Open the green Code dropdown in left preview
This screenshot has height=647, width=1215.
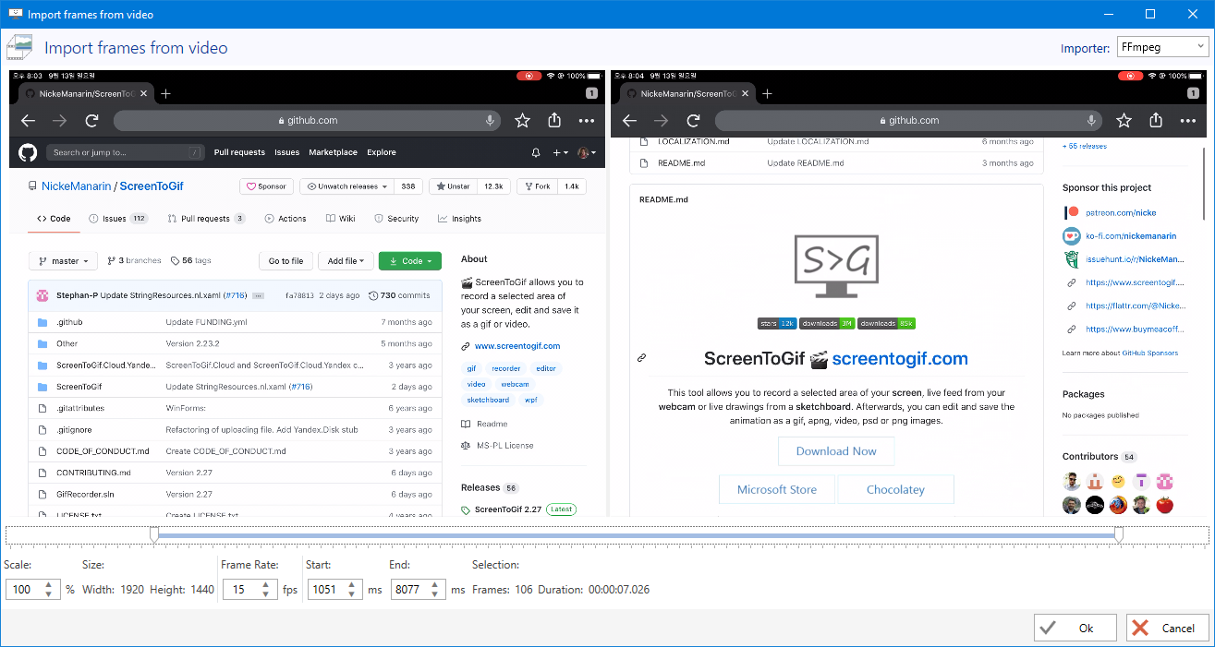(x=409, y=261)
